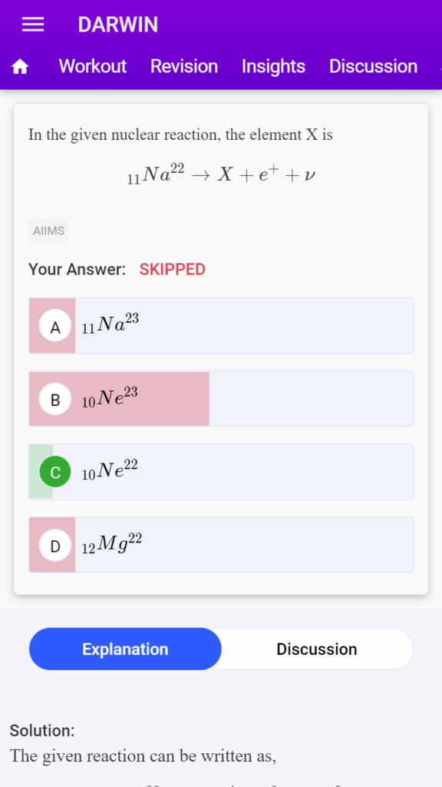Switch to the Revision tab
Image resolution: width=442 pixels, height=787 pixels.
(x=184, y=66)
